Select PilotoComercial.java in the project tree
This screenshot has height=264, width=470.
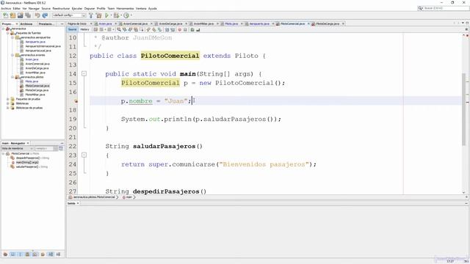(x=37, y=86)
